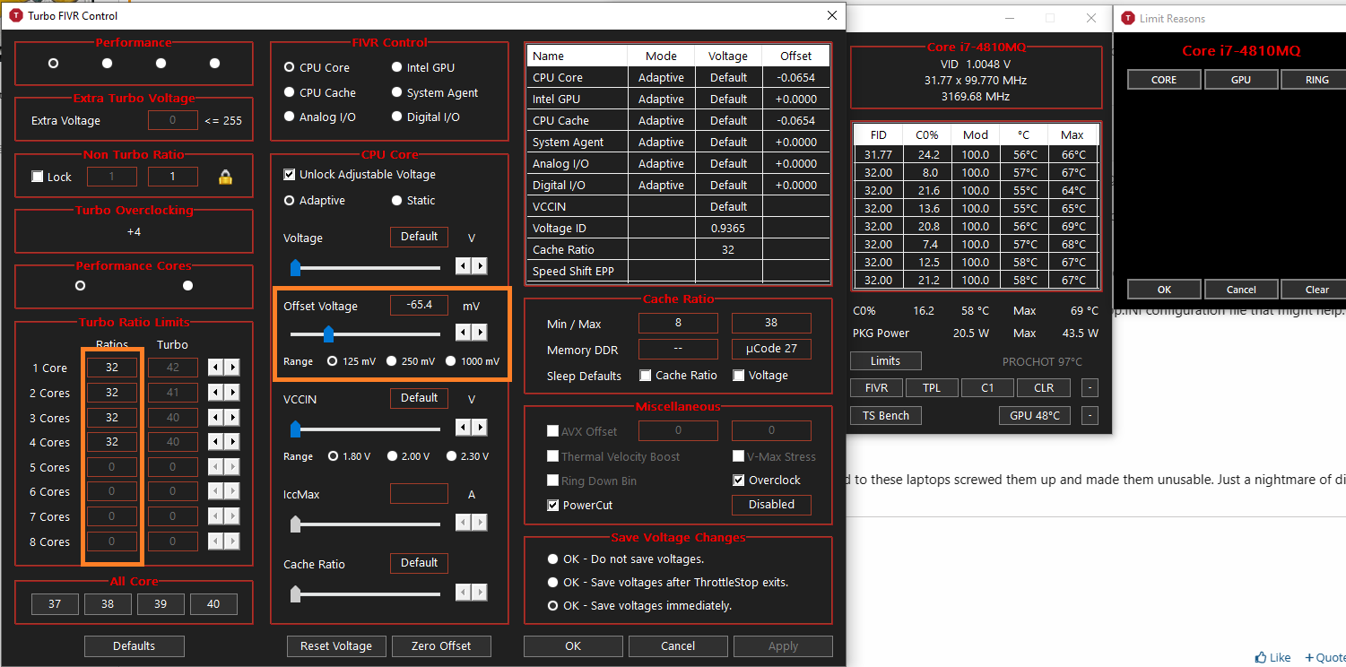Choose Static voltage mode
Screen dimensions: 1346x667
(397, 200)
